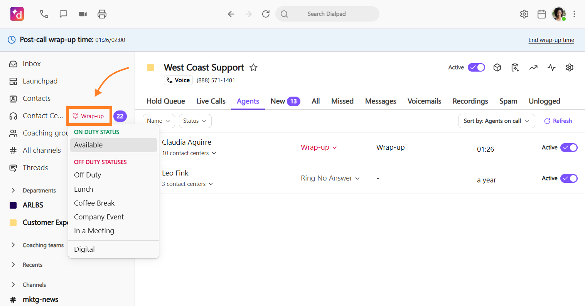Reload the page icon
This screenshot has height=306, width=585.
pos(266,14)
